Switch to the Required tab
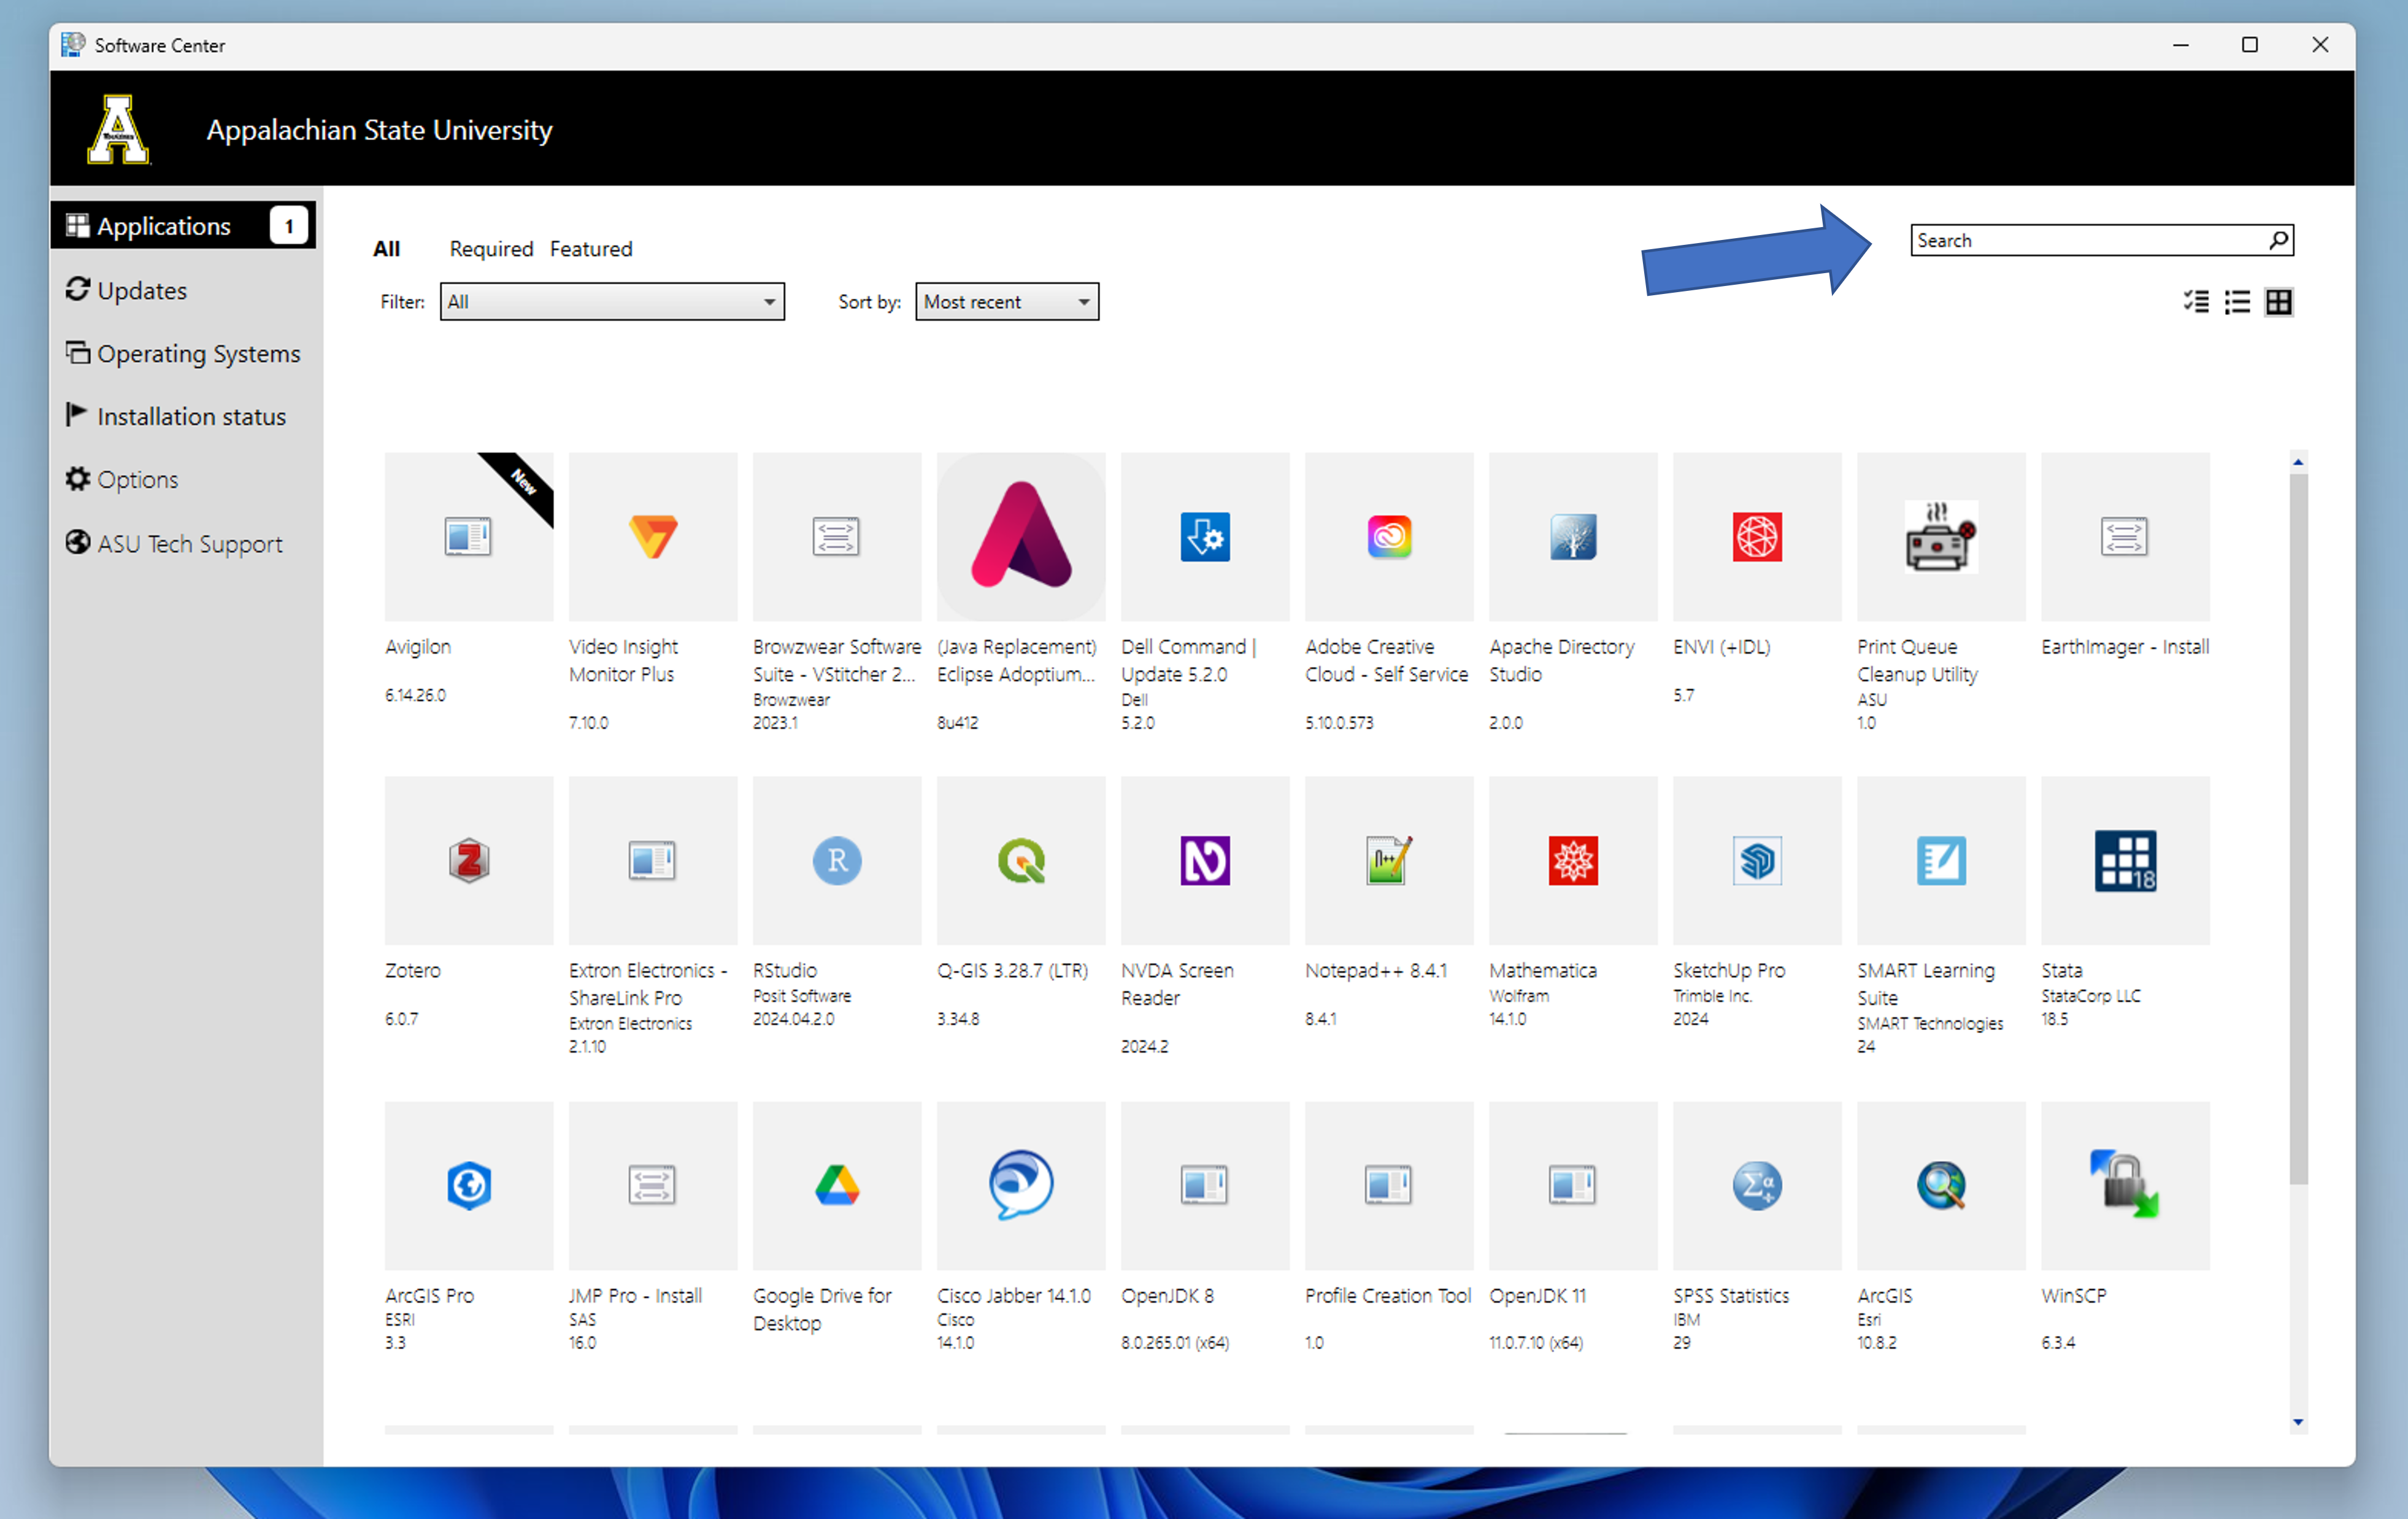This screenshot has width=2408, height=1519. pyautogui.click(x=491, y=248)
